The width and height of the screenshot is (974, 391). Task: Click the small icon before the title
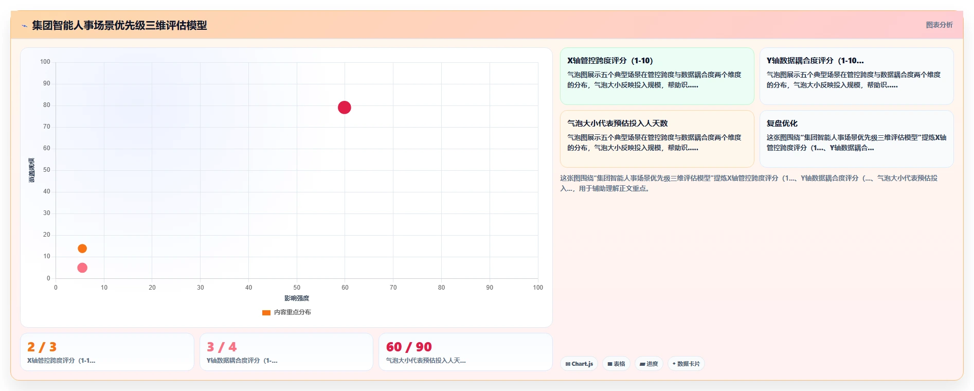point(24,26)
